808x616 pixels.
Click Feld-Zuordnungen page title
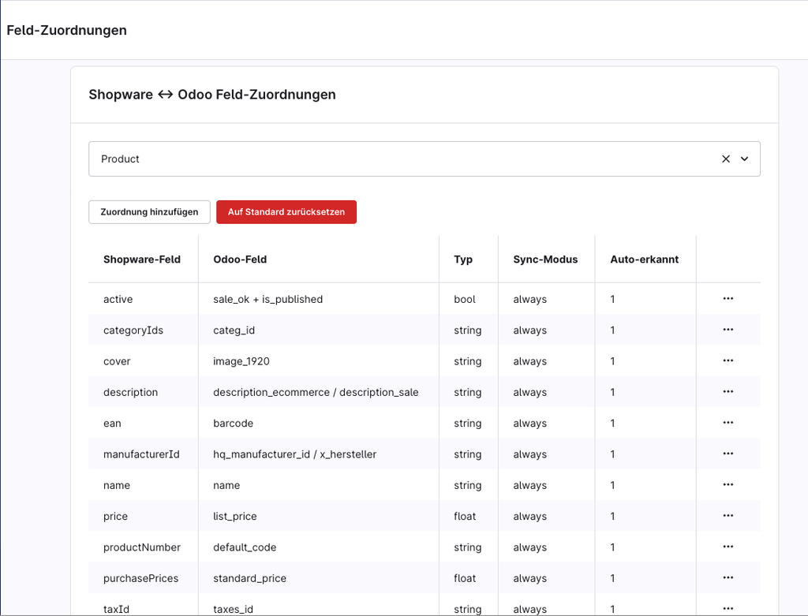click(66, 30)
